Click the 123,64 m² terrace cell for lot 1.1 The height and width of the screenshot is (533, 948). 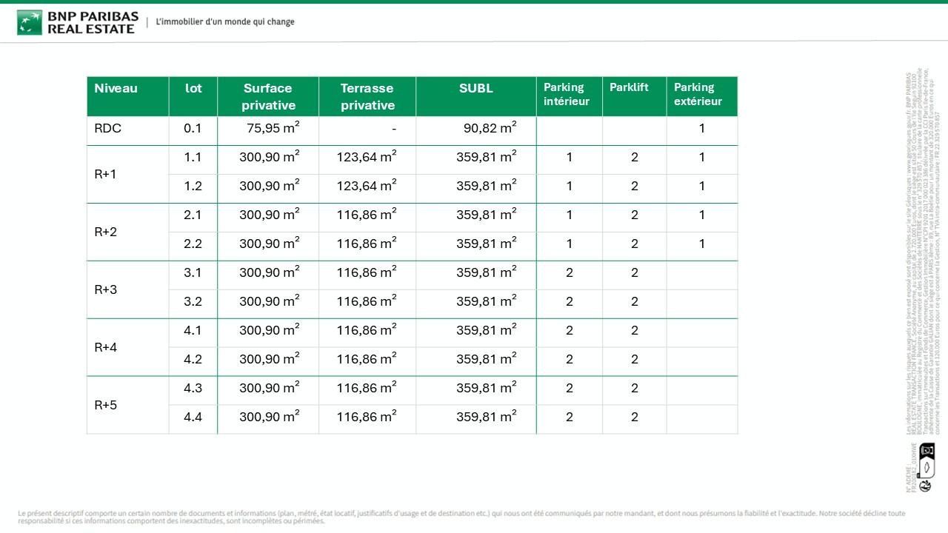click(367, 158)
